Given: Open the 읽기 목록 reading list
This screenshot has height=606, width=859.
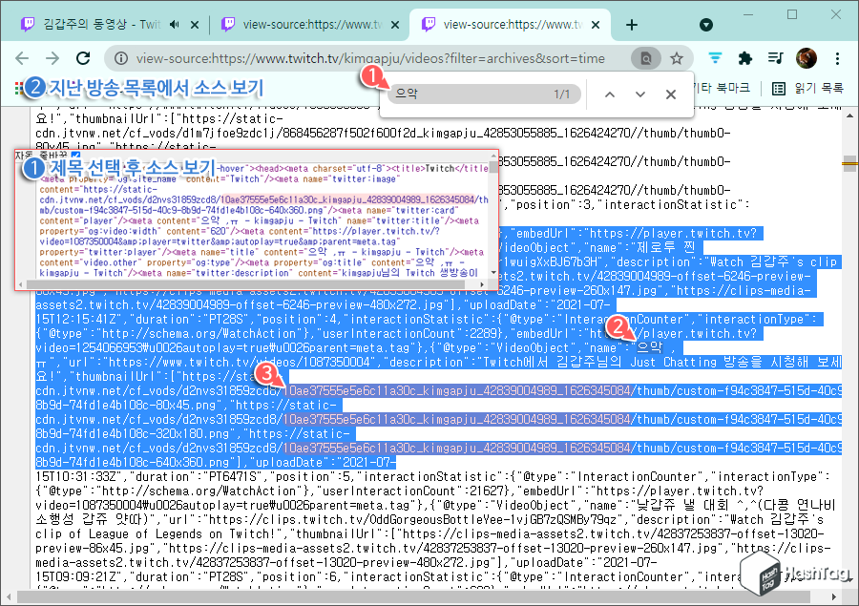Looking at the screenshot, I should (807, 88).
